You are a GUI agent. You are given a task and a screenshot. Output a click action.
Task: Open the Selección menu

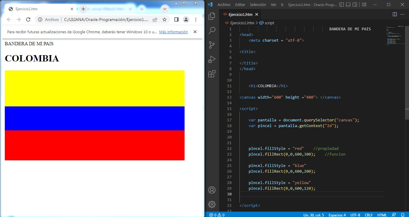pos(258,4)
